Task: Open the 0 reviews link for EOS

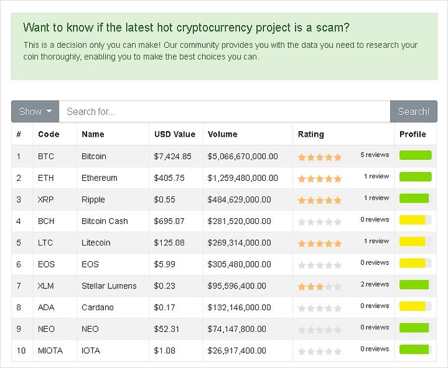Action: tap(375, 262)
